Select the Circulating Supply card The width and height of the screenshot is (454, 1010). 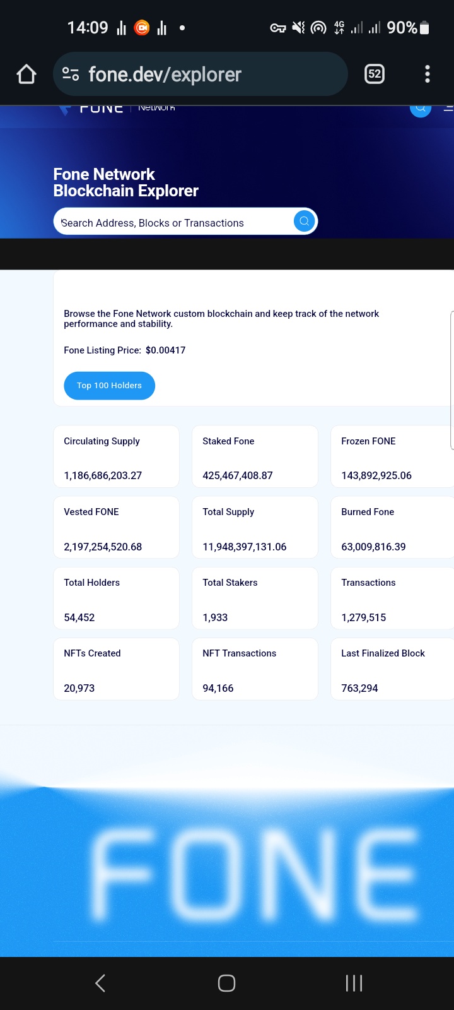(116, 456)
